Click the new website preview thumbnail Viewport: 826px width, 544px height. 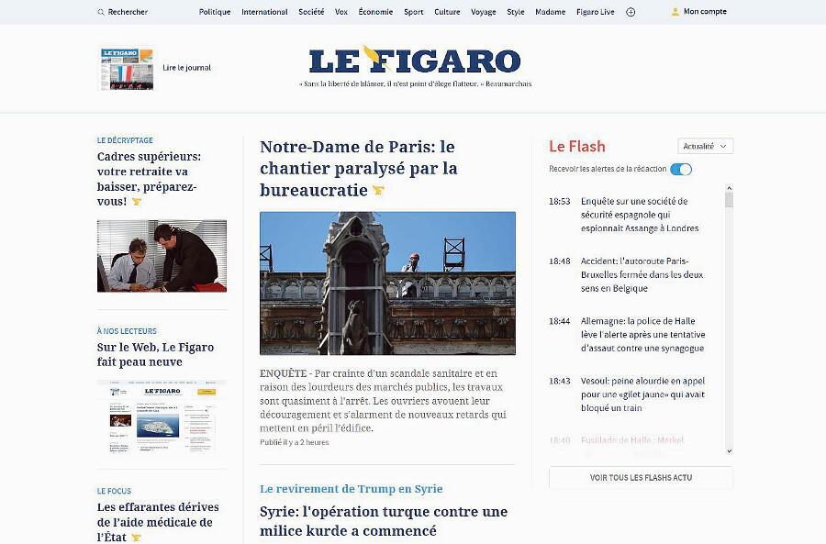point(162,416)
